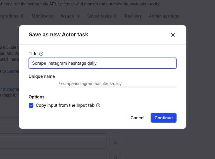Click the Copy input from the Input tab label
215x159 pixels.
click(65, 105)
